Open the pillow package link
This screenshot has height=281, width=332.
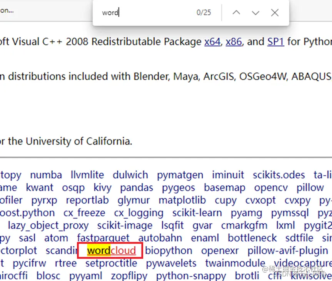(310, 188)
